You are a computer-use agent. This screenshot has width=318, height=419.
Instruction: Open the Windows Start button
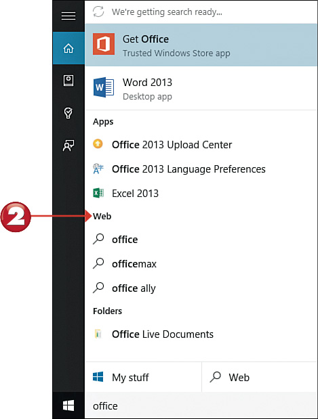click(x=68, y=405)
